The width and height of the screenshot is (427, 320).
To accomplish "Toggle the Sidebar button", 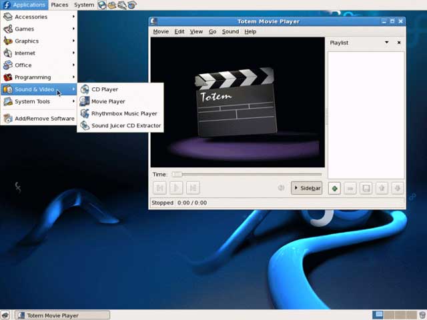I will tap(307, 188).
